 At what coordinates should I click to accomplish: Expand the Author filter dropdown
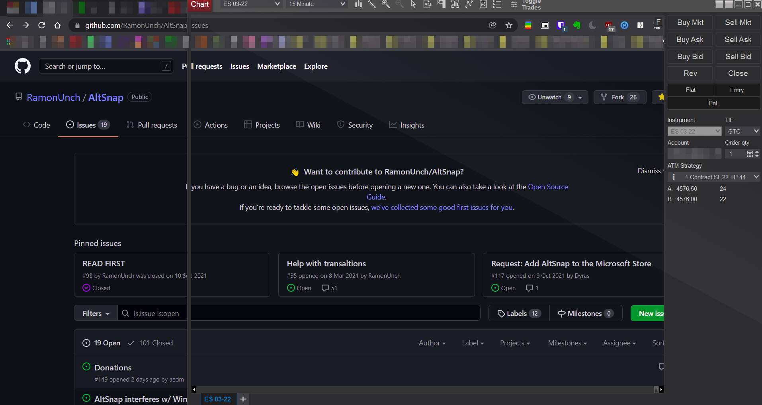click(432, 343)
